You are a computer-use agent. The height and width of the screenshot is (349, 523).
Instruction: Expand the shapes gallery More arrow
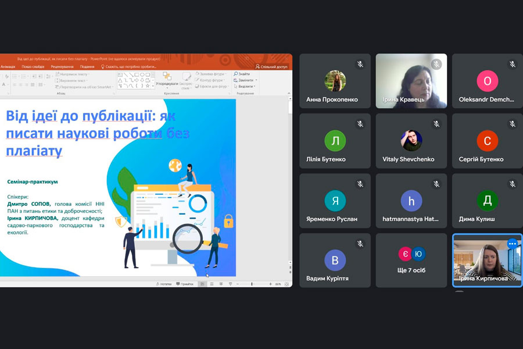point(153,86)
